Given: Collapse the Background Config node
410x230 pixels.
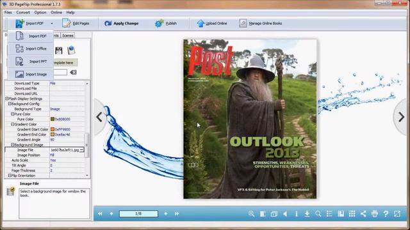Looking at the screenshot, I should [x=10, y=103].
